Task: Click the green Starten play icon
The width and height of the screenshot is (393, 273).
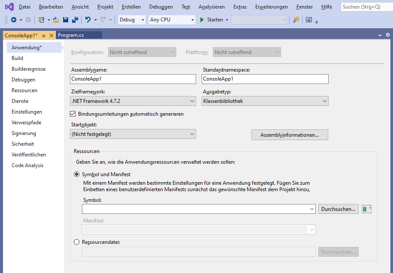Action: [202, 20]
